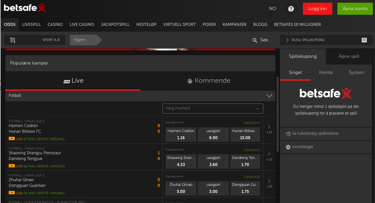Select the Kombi bet type tab

326,73
